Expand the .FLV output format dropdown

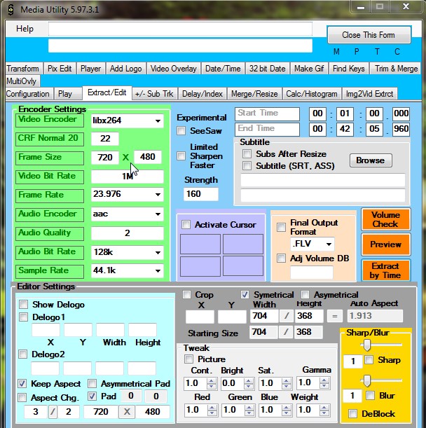click(329, 244)
